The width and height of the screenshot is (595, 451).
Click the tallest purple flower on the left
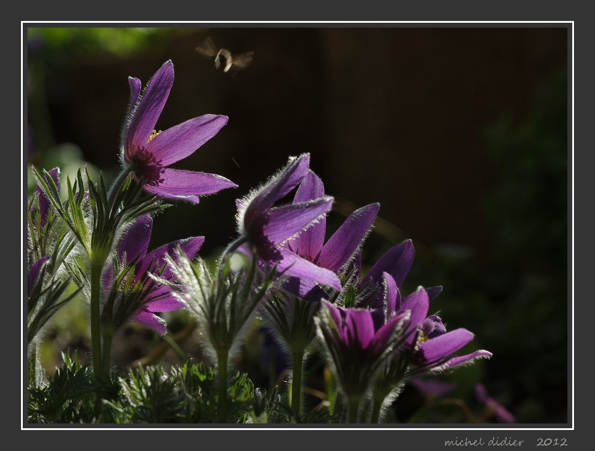coord(171,144)
